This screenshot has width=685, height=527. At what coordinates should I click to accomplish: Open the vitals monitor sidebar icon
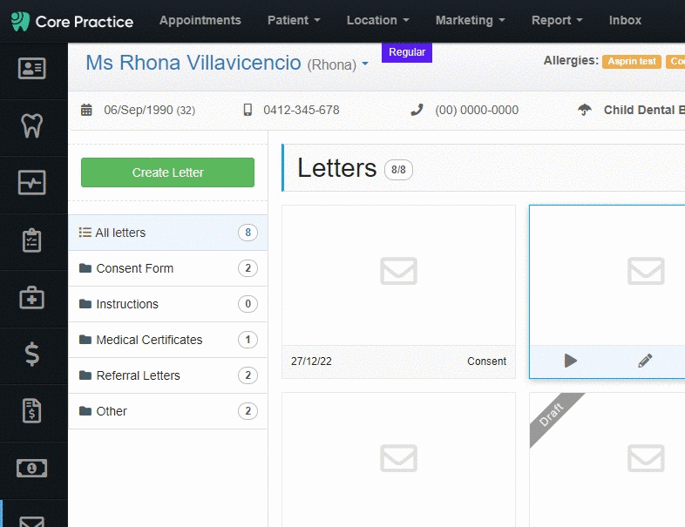point(32,183)
